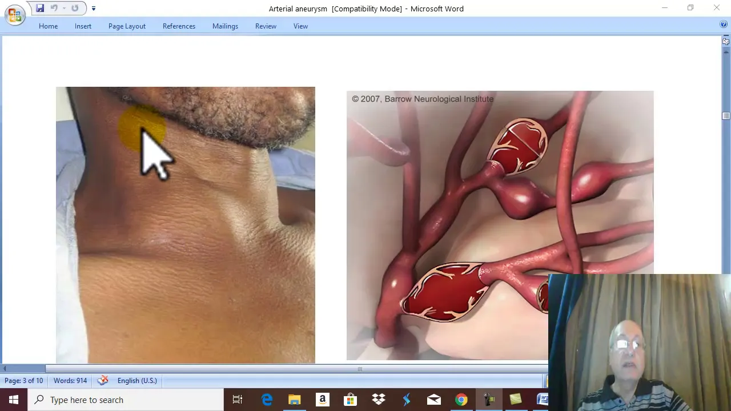The image size is (731, 411).
Task: Click the blue lightning-bolt taskbar app
Action: click(x=406, y=400)
